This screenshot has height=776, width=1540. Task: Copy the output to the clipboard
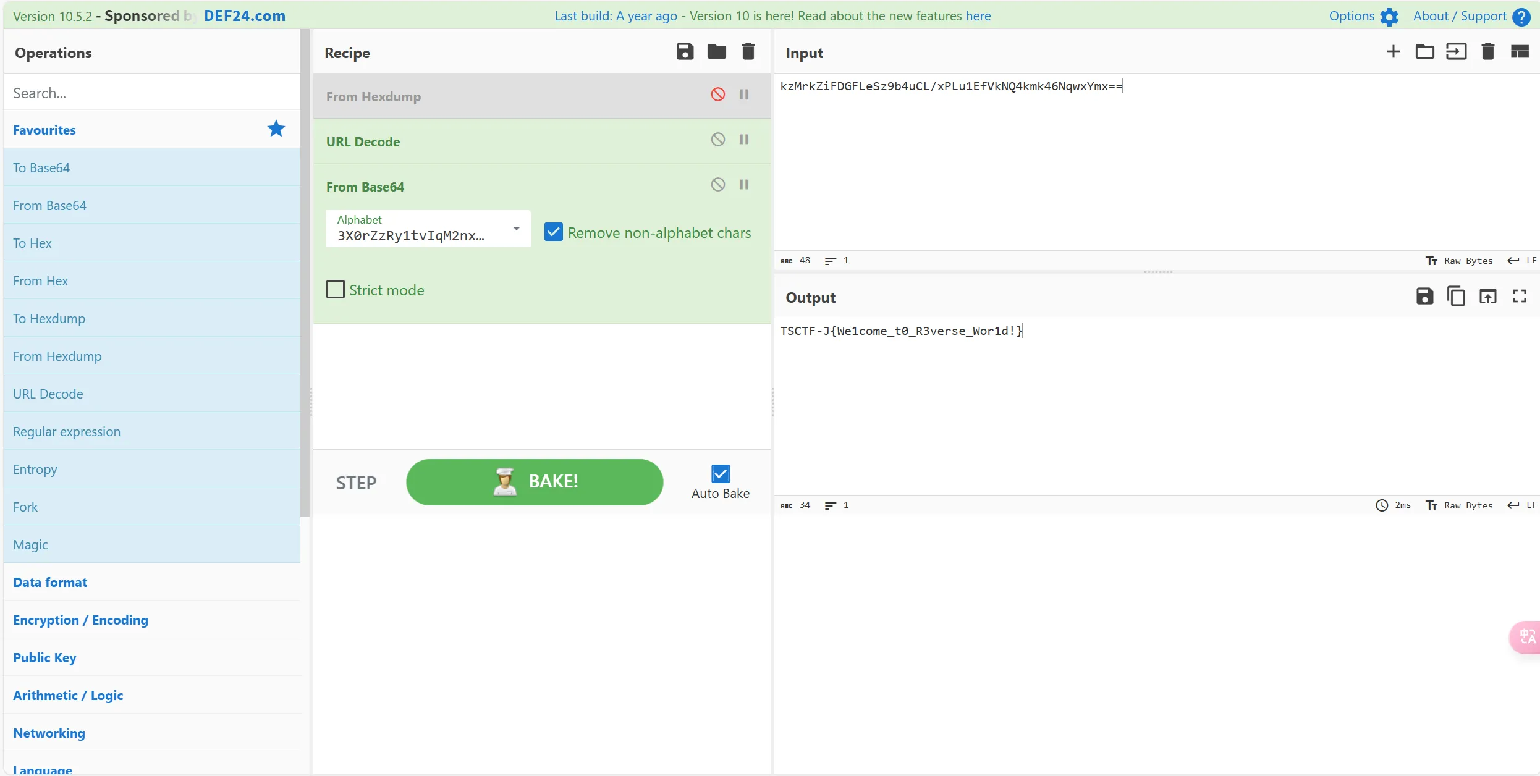[1456, 297]
